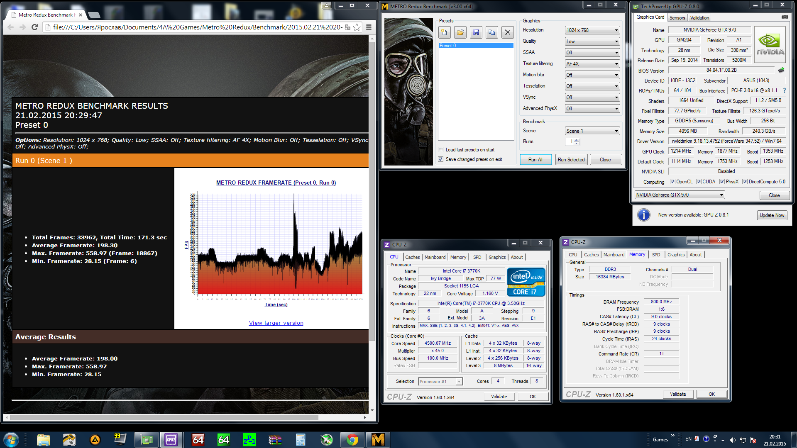Viewport: 797px width, 448px height.
Task: Open the Scene selection dropdown
Action: tap(592, 131)
